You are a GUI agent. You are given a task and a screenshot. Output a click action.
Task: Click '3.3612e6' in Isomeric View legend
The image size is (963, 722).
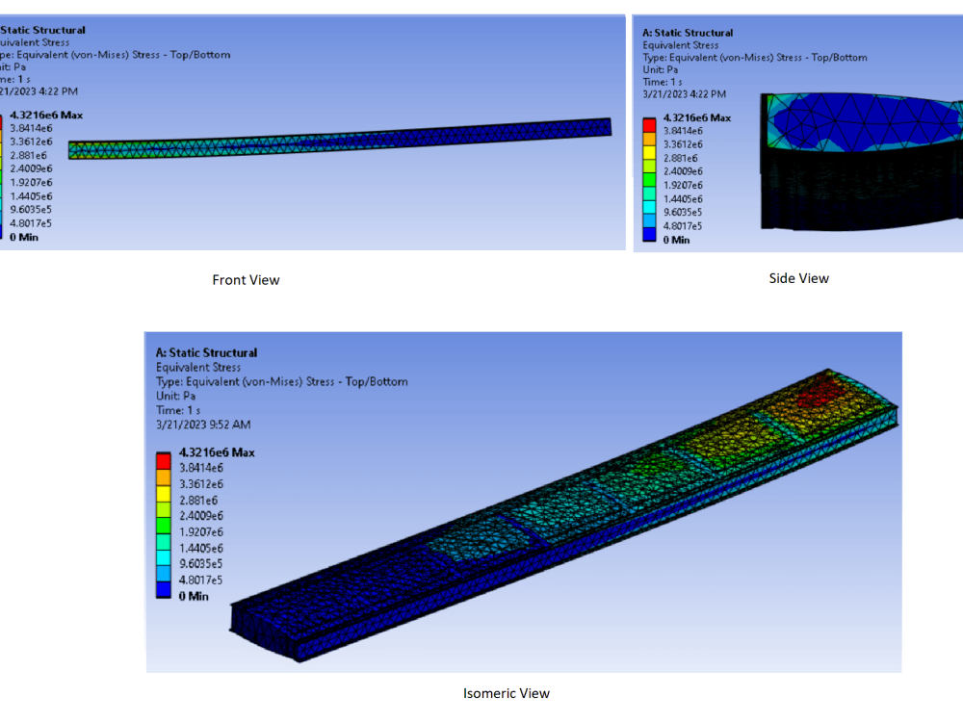coord(201,484)
